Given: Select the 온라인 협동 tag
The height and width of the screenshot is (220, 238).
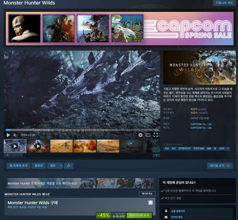Looking at the screenshot, I should point(199,149).
